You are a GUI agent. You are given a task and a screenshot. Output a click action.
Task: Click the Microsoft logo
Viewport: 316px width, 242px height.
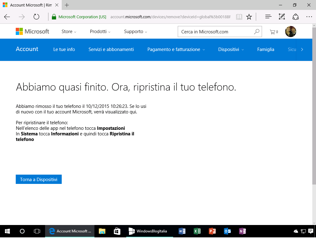(x=32, y=32)
